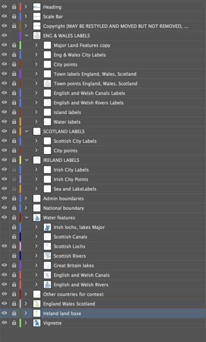This screenshot has width=206, height=342.
Task: Toggle lock on IRELAND LABELS group
Action: coord(14,160)
